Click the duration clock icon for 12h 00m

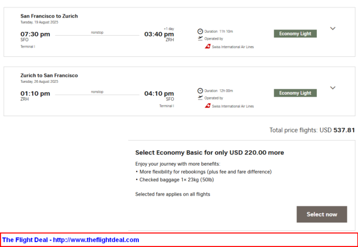(200, 91)
